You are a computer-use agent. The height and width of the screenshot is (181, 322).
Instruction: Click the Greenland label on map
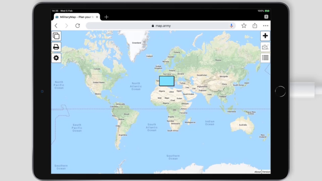tap(137, 43)
